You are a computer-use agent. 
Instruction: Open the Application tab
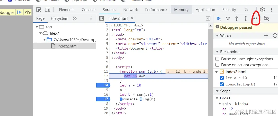205,10
